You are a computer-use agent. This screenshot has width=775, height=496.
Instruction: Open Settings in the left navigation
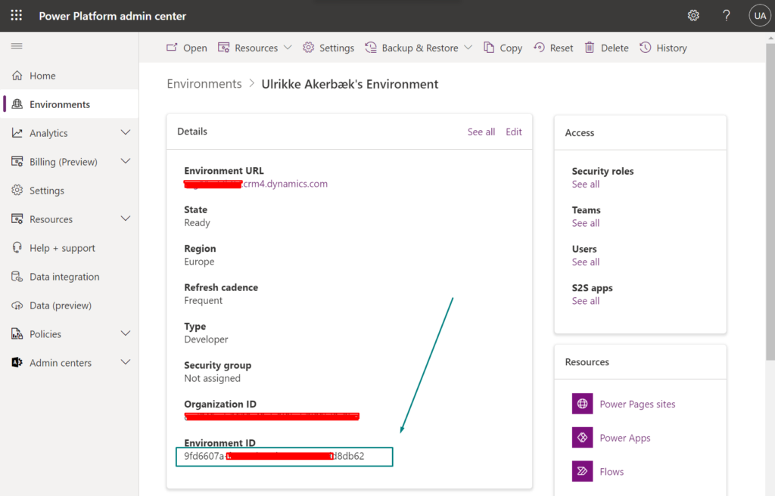pyautogui.click(x=70, y=191)
